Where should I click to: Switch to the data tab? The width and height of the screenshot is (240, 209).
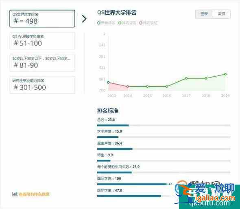[x=222, y=14]
